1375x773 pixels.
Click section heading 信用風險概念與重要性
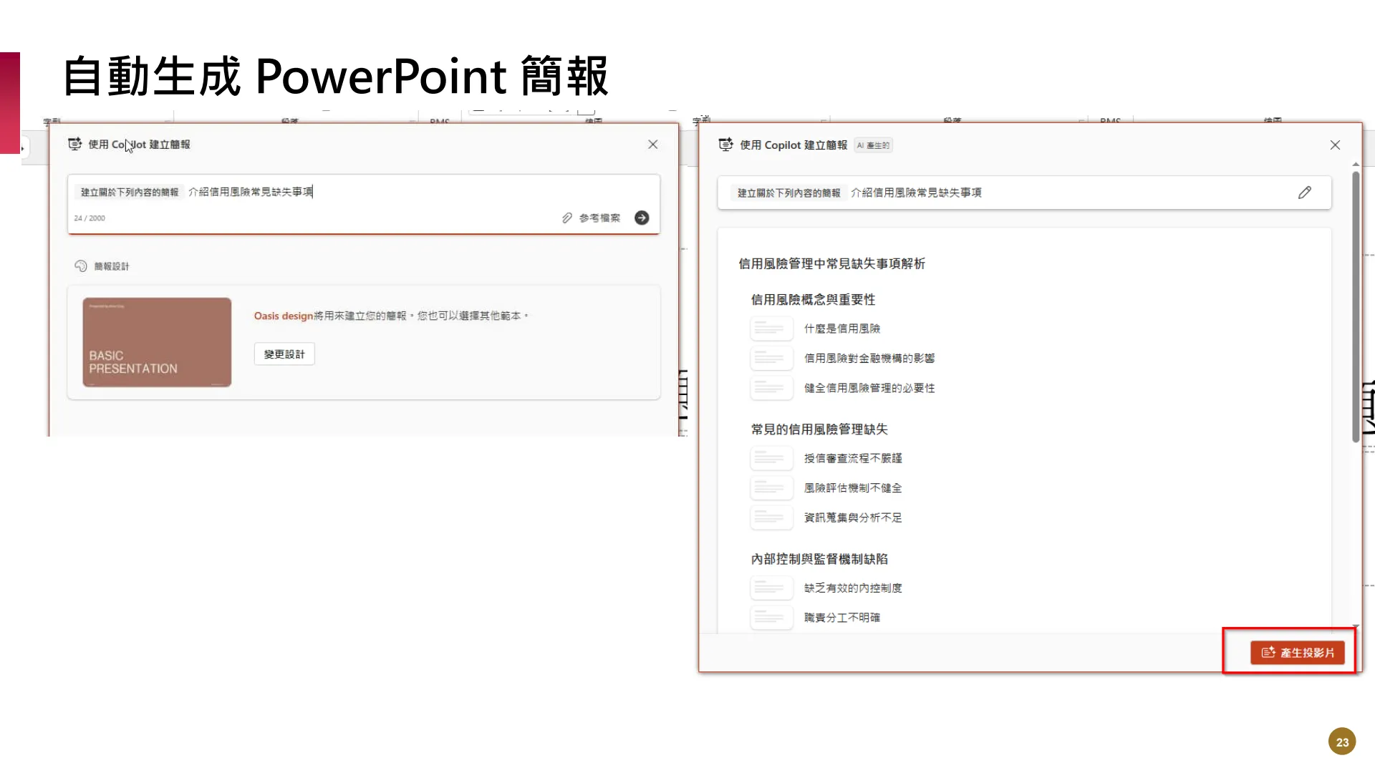coord(813,300)
